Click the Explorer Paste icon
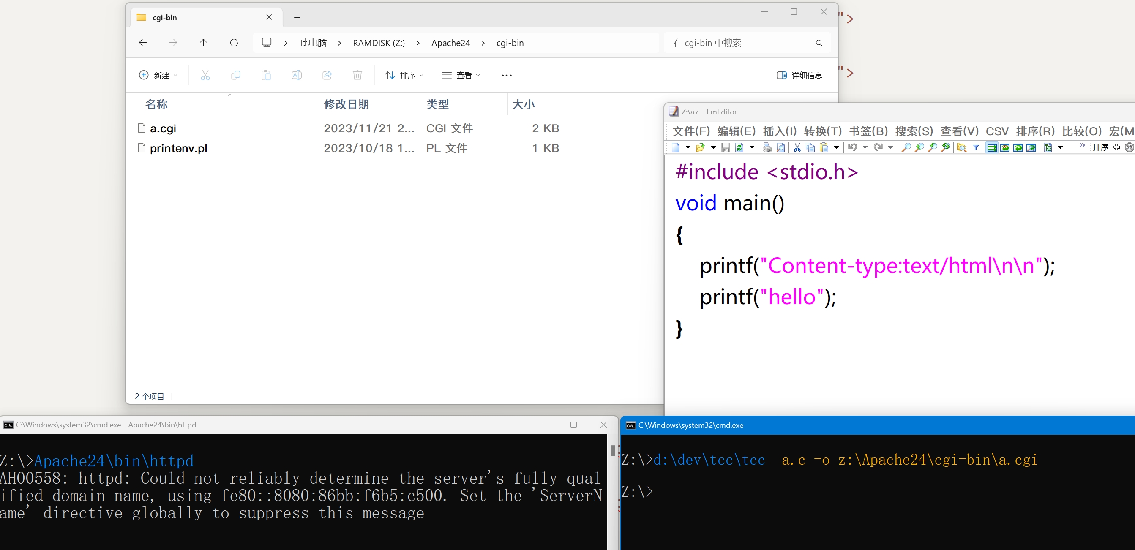The image size is (1135, 550). tap(266, 75)
